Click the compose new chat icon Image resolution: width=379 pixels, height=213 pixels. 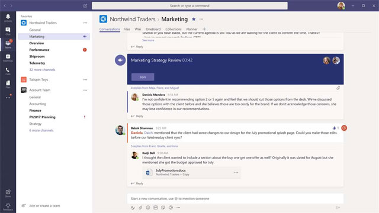click(x=85, y=5)
